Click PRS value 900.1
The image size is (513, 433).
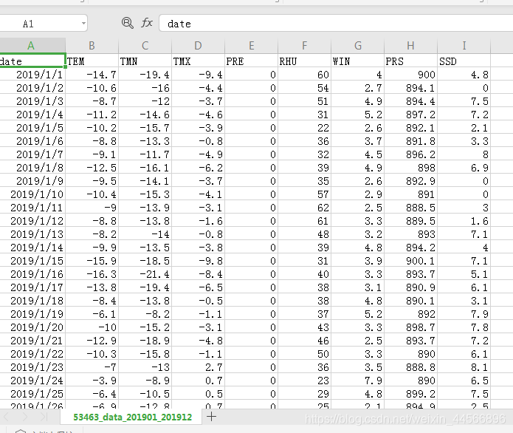pos(410,261)
